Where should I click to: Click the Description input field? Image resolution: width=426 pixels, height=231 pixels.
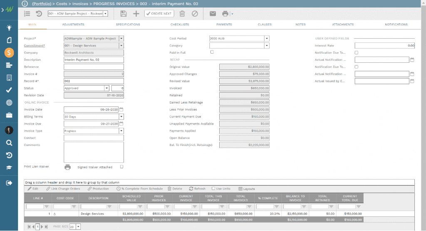coord(94,60)
